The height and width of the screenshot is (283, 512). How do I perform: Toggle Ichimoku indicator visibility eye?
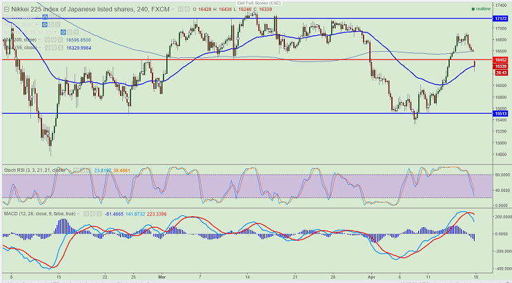click(63, 32)
